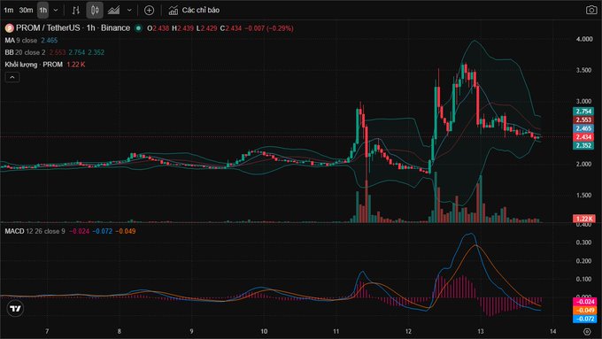The image size is (602, 339).
Task: Click the PROM coin logo icon
Action: [9, 28]
